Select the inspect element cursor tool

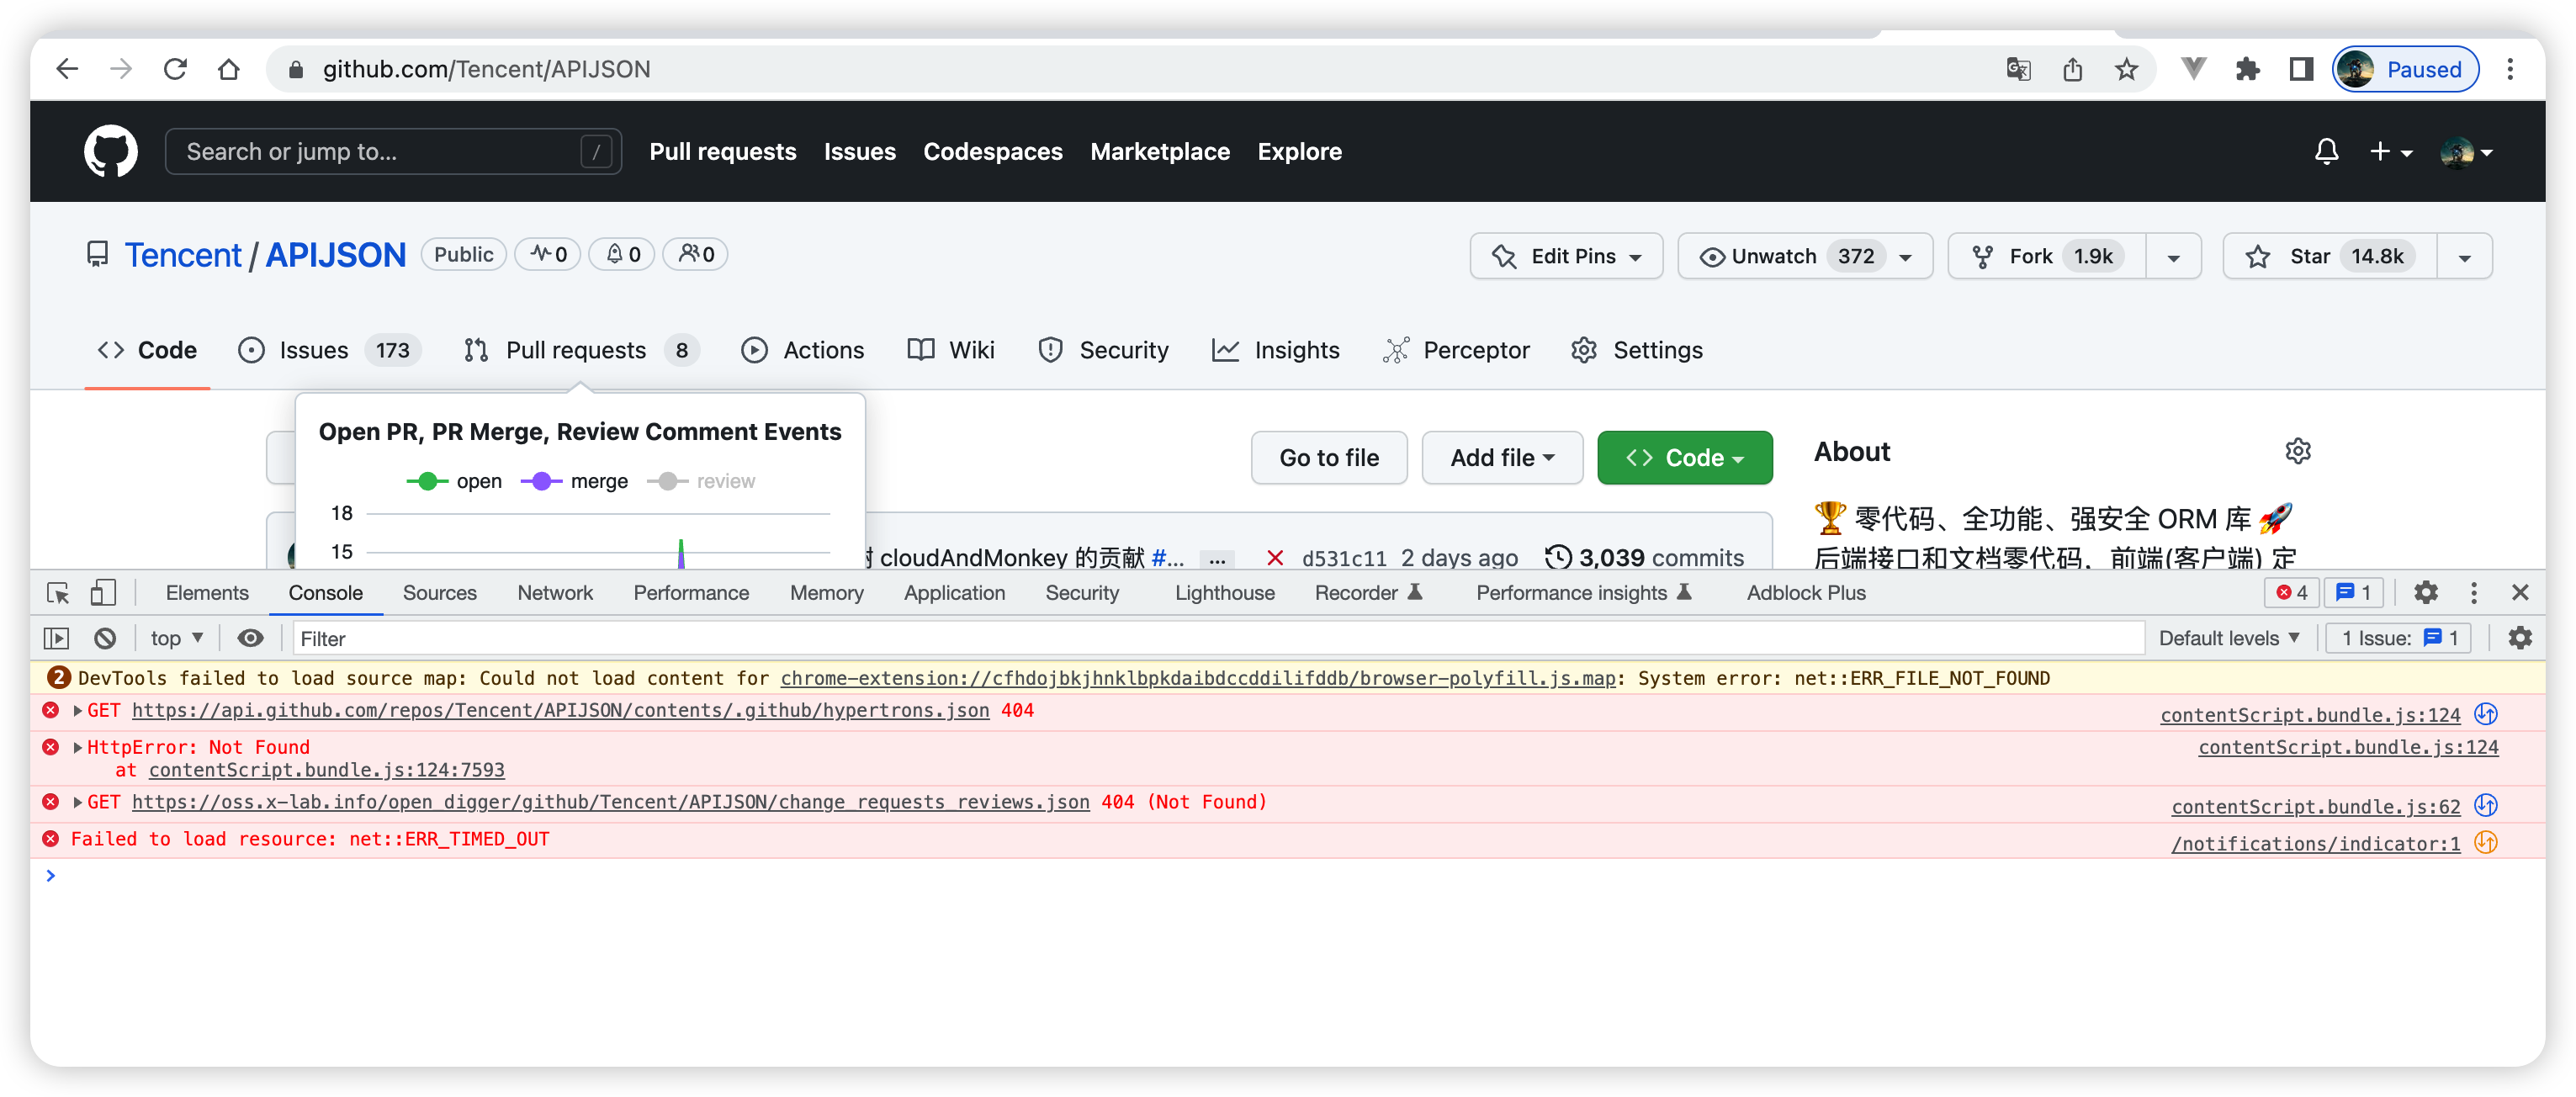click(x=57, y=592)
